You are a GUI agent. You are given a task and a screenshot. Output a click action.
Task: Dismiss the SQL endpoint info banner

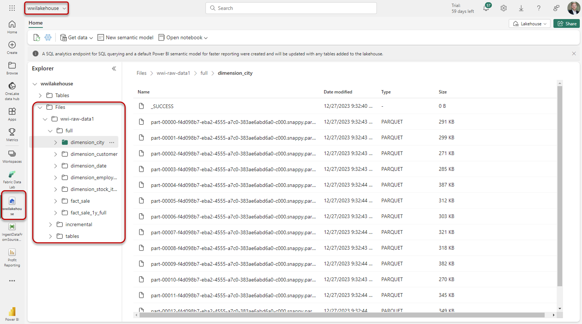point(574,54)
